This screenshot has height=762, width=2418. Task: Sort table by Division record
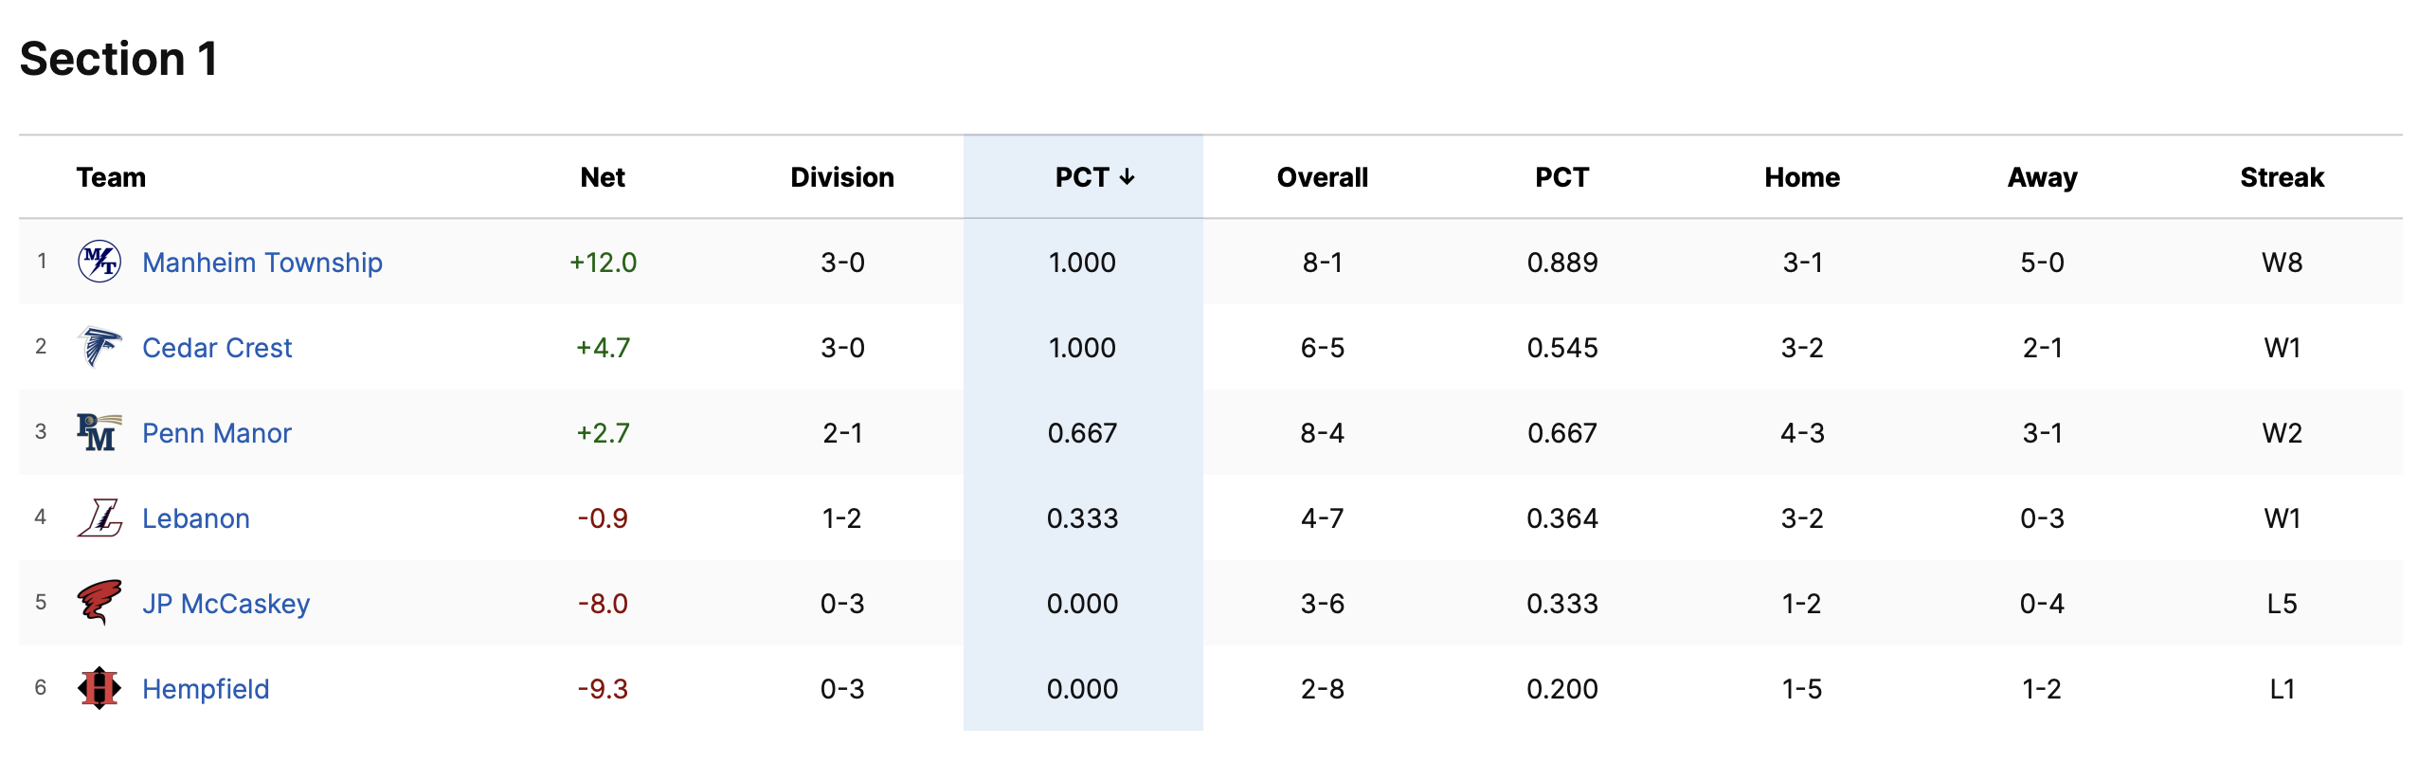point(842,177)
